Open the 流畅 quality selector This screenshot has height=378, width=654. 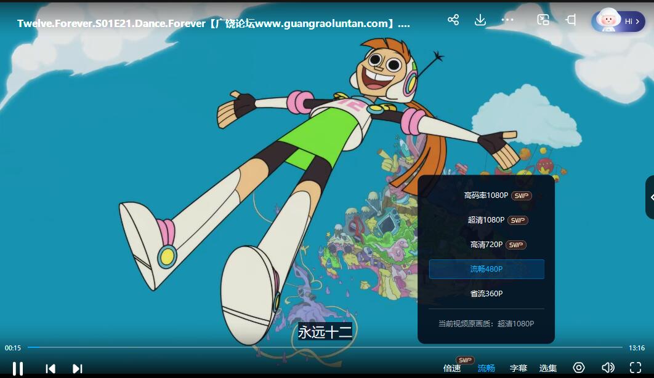pos(486,368)
